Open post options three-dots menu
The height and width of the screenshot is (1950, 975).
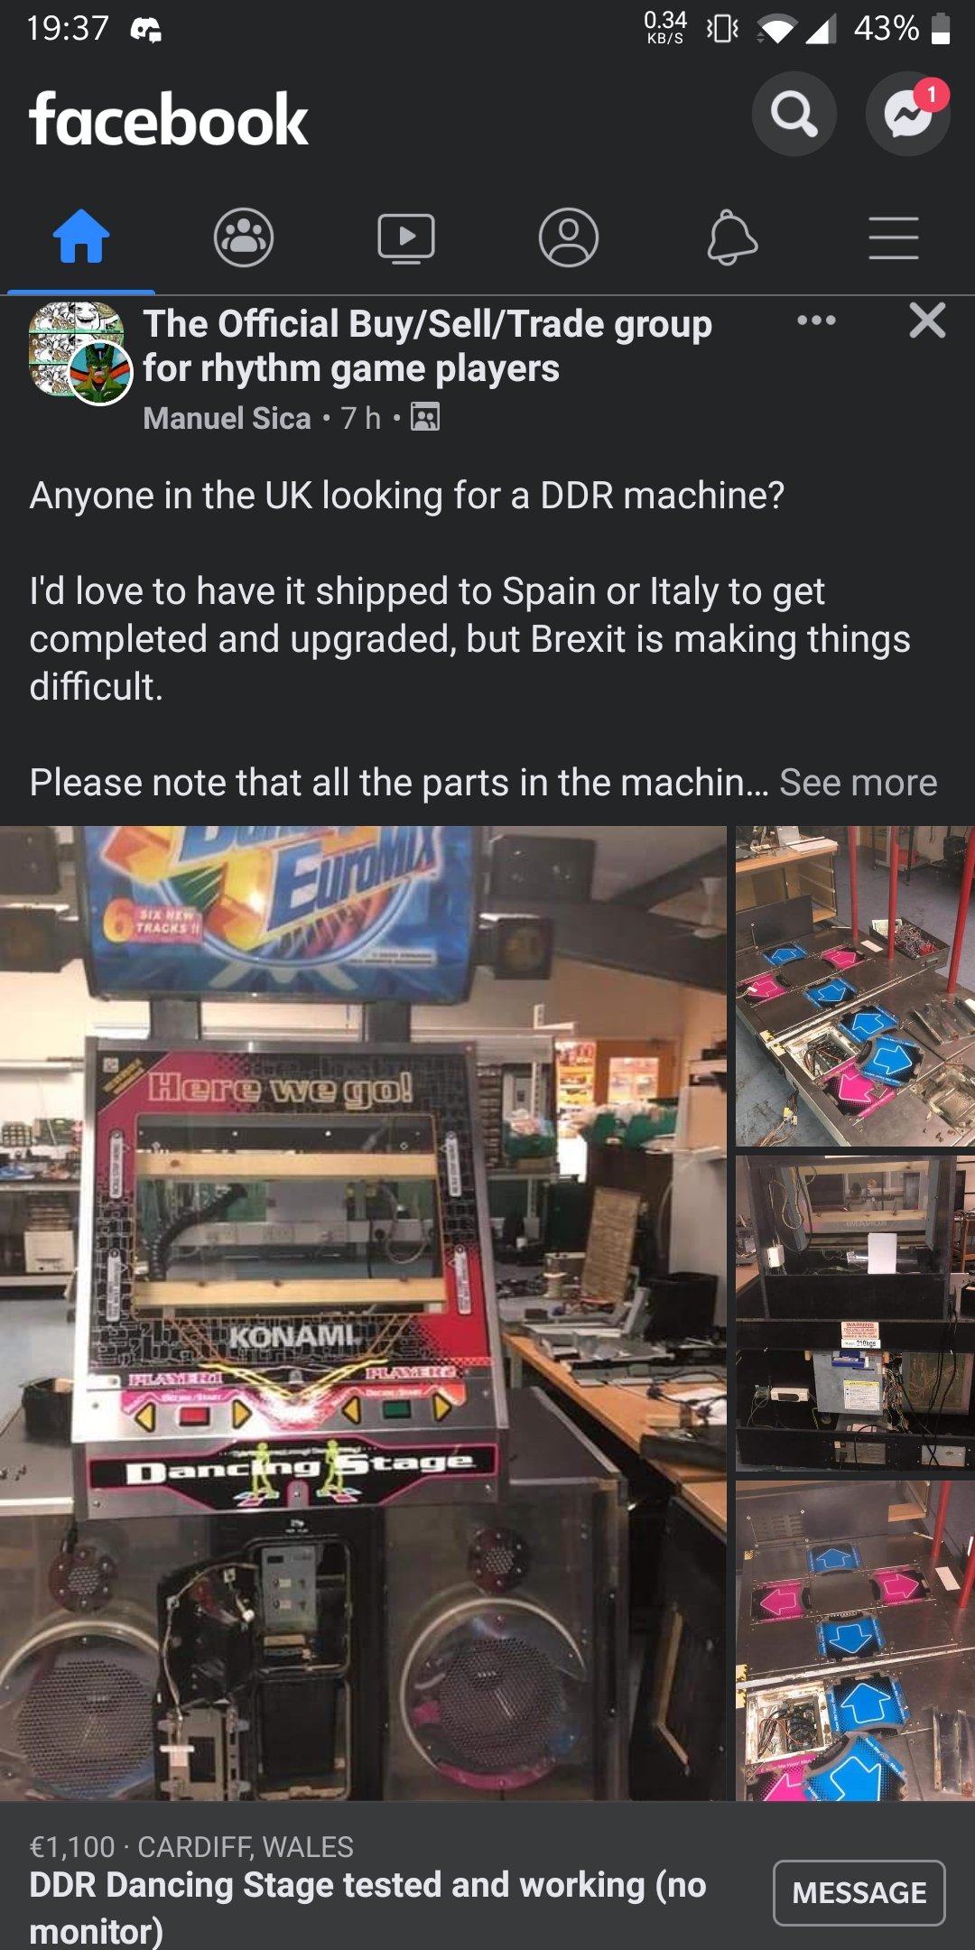point(817,320)
